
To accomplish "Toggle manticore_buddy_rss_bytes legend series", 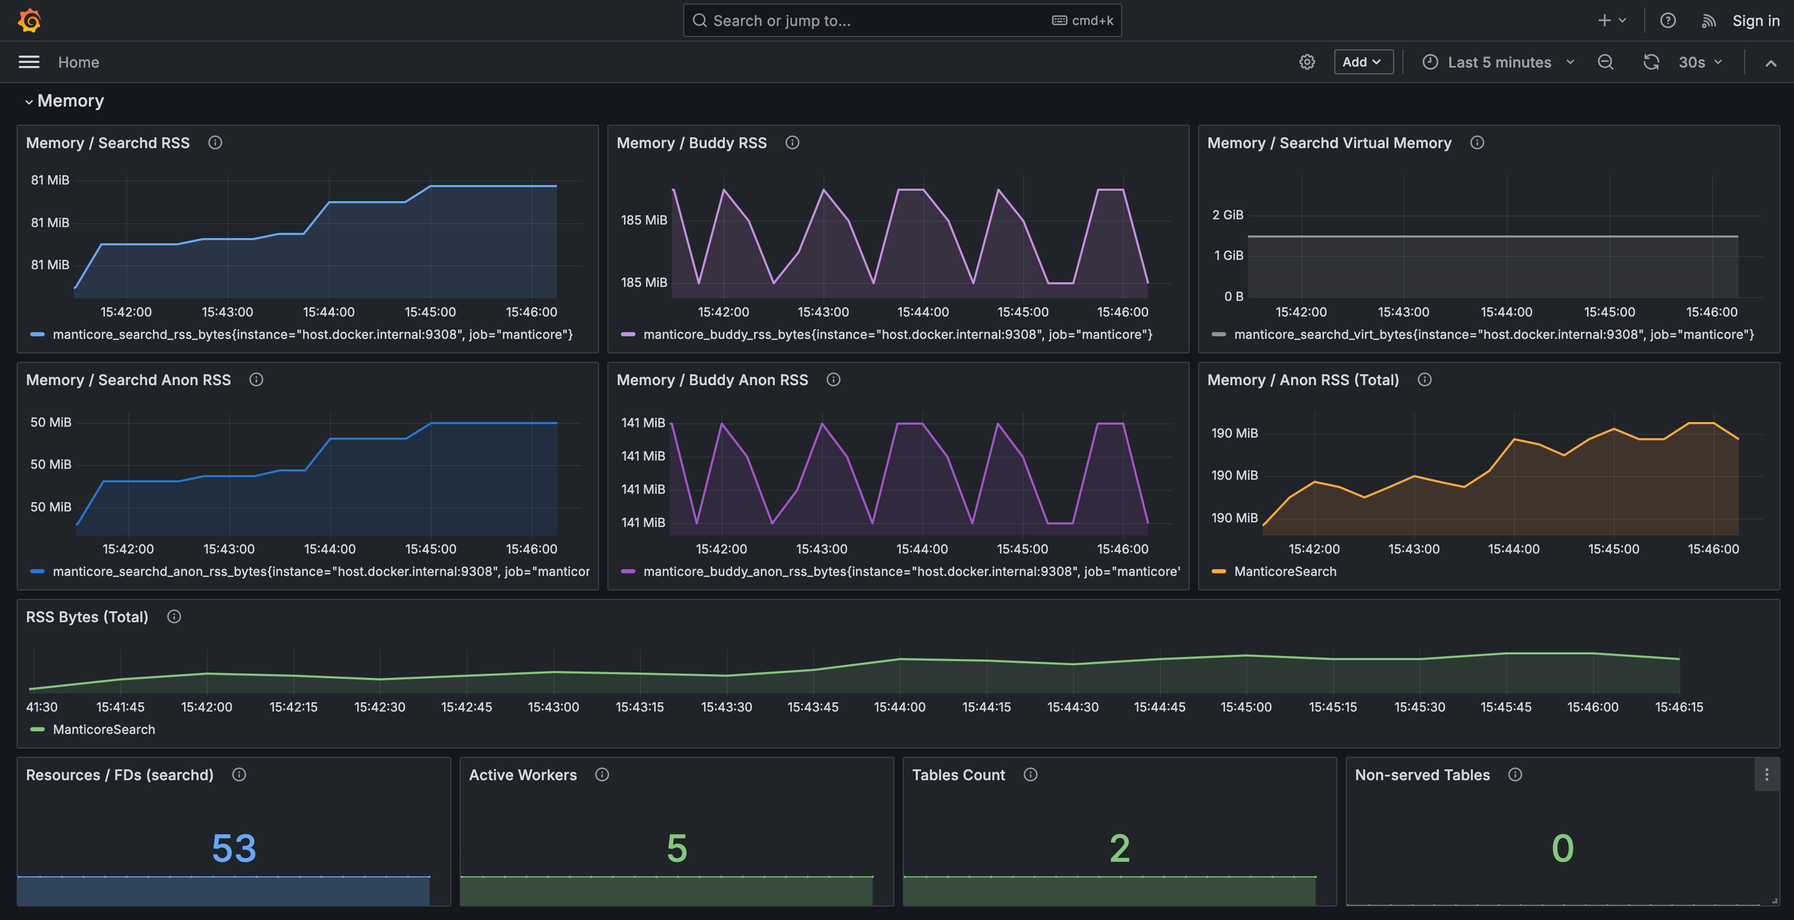I will (897, 335).
